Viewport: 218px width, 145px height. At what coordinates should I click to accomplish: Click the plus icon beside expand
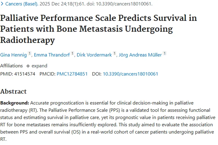28,66
